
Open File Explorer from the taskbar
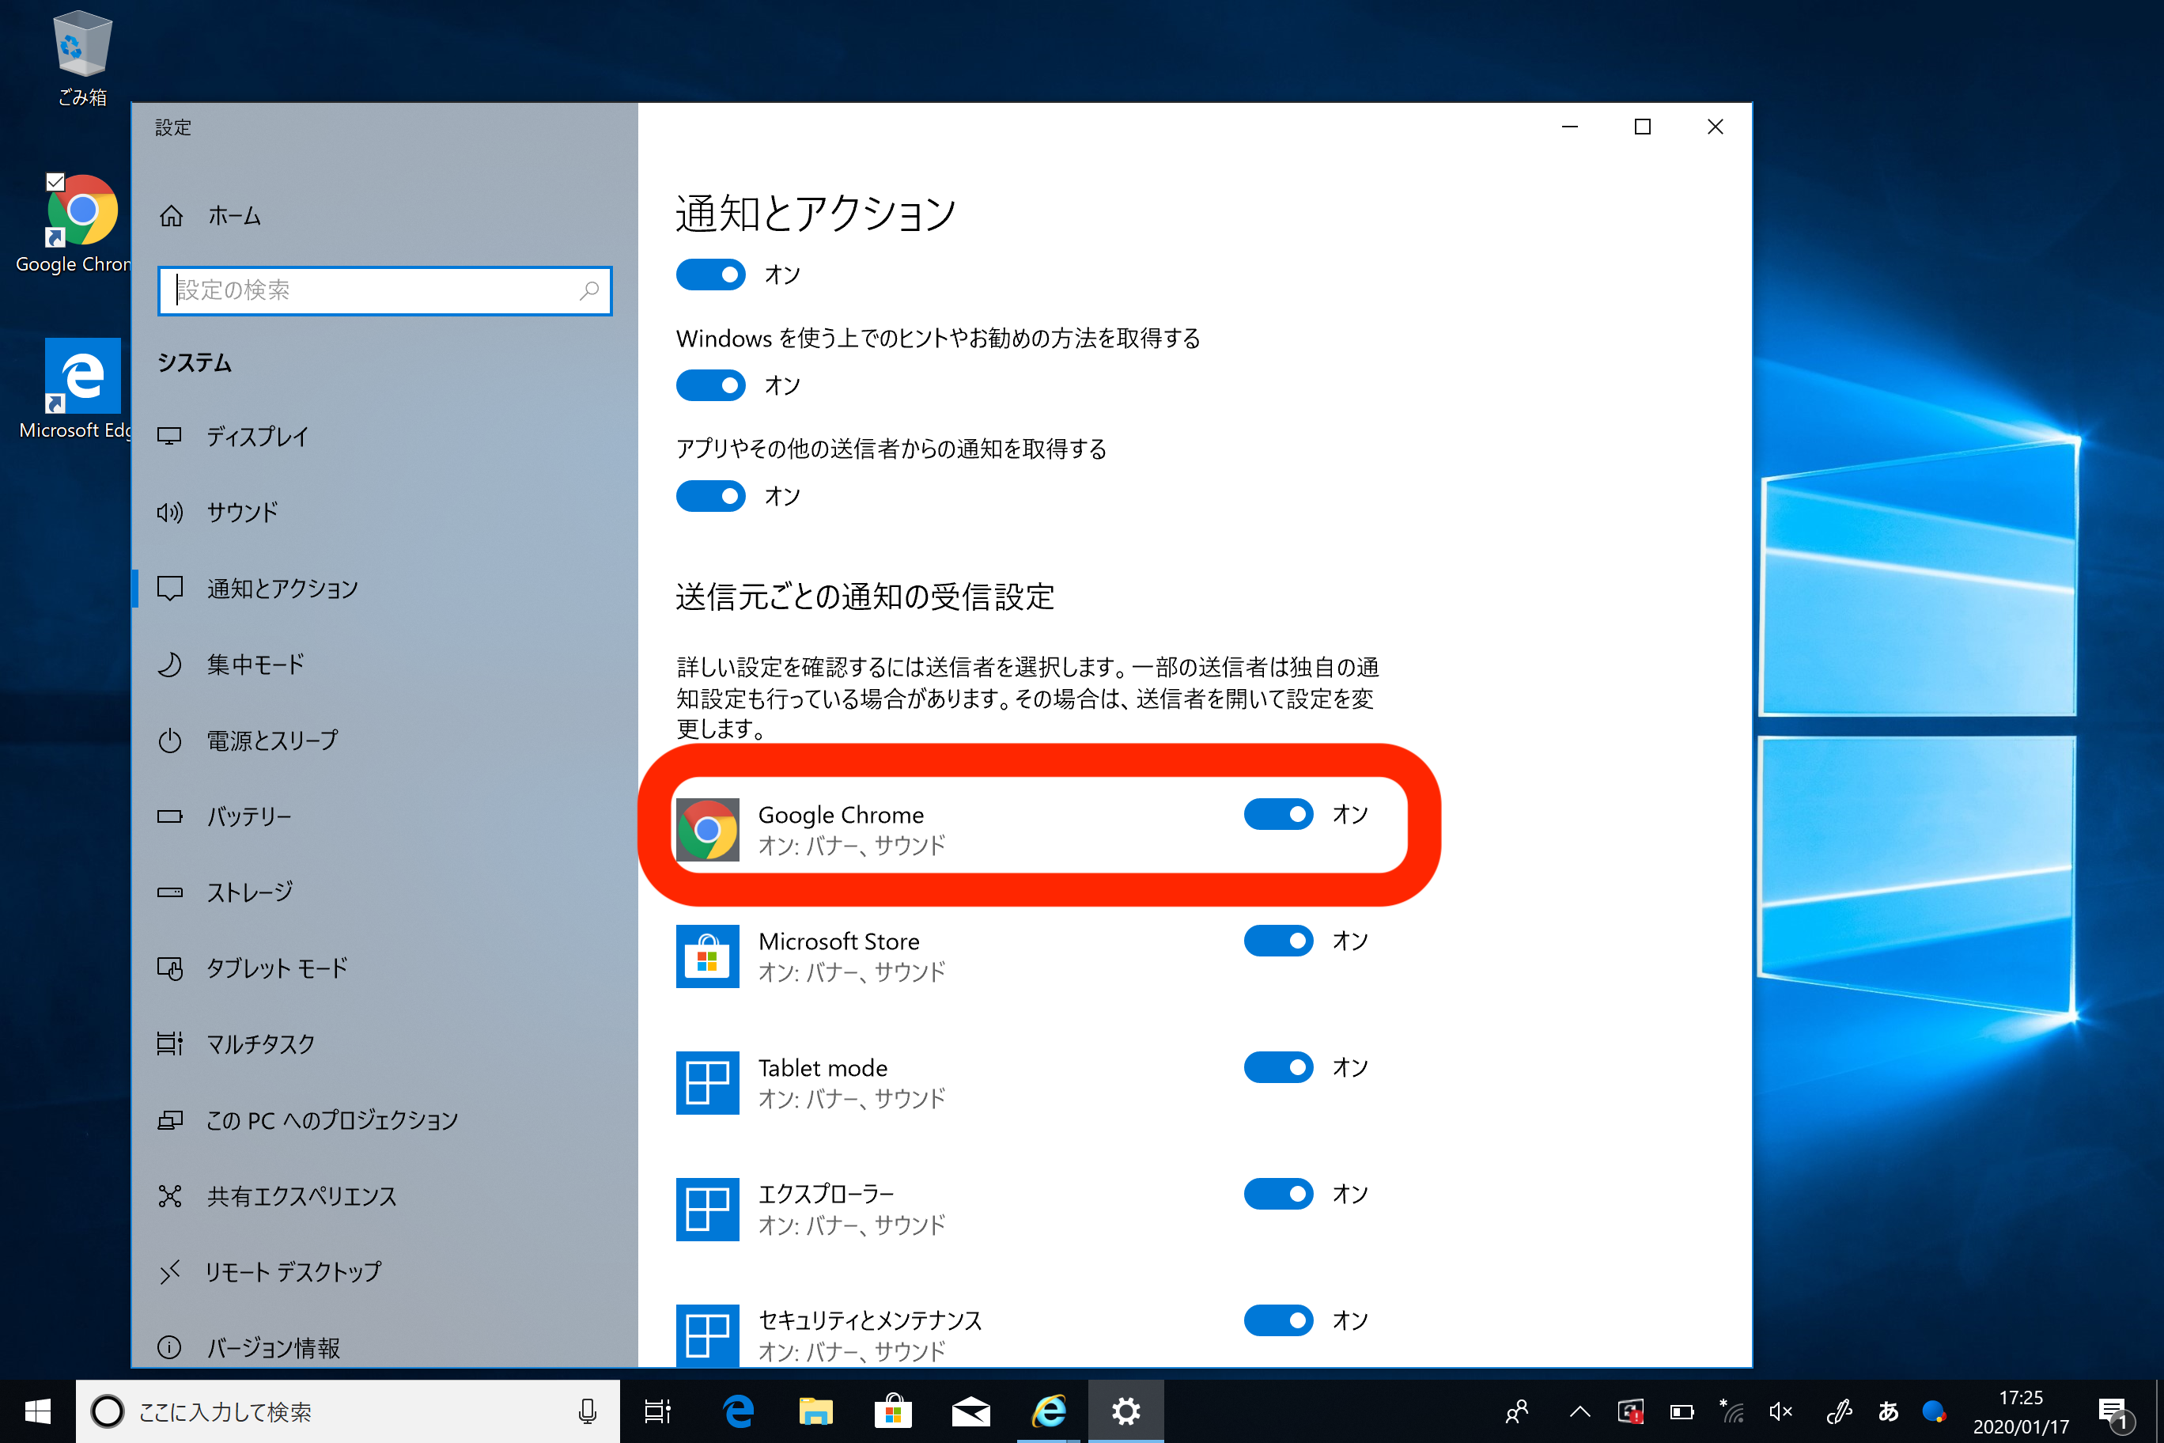(x=815, y=1411)
